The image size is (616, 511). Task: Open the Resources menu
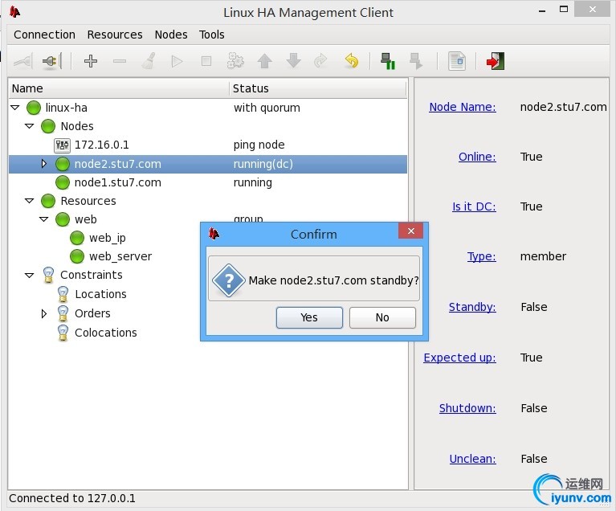[115, 35]
